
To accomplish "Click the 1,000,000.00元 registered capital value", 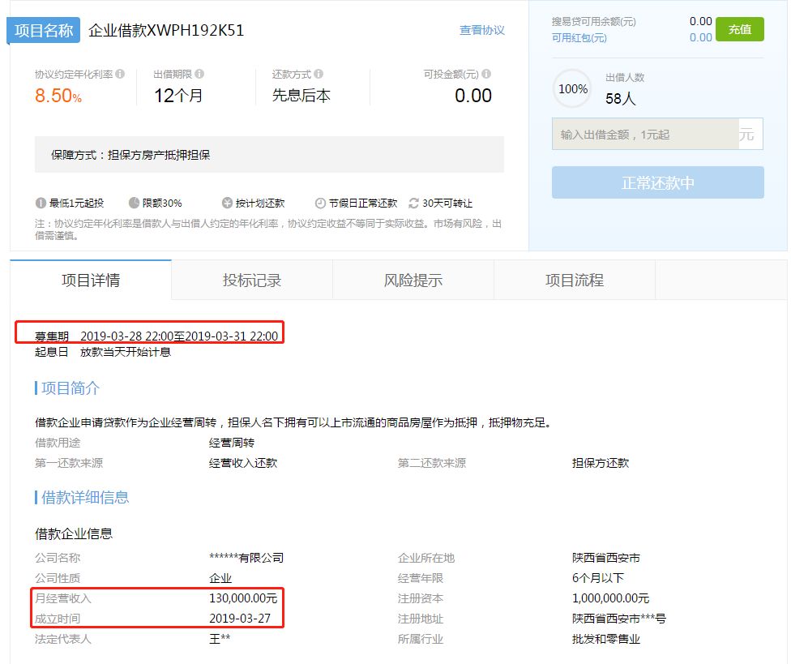I will [610, 598].
